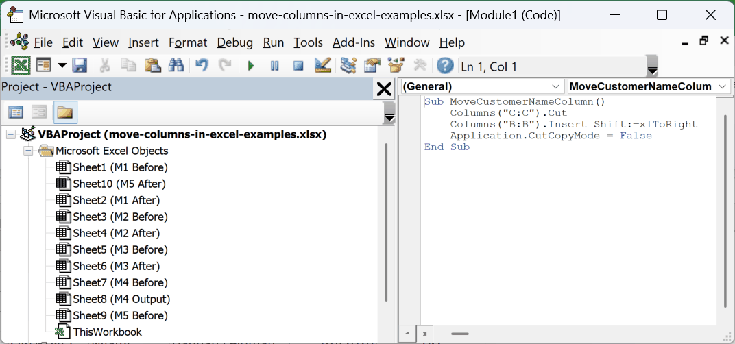Open the Window menu
Viewport: 735px width, 344px height.
click(x=407, y=42)
